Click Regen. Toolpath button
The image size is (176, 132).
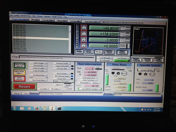pyautogui.click(x=136, y=60)
